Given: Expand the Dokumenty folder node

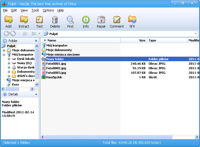Looking at the screenshot, I should pyautogui.click(x=9, y=72).
